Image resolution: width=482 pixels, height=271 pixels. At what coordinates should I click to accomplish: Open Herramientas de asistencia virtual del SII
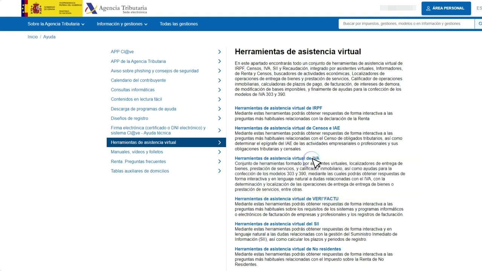[x=277, y=224]
